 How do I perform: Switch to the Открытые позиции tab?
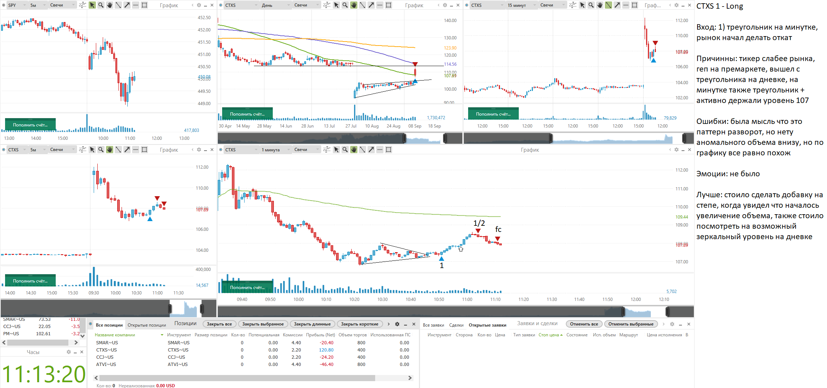click(147, 325)
